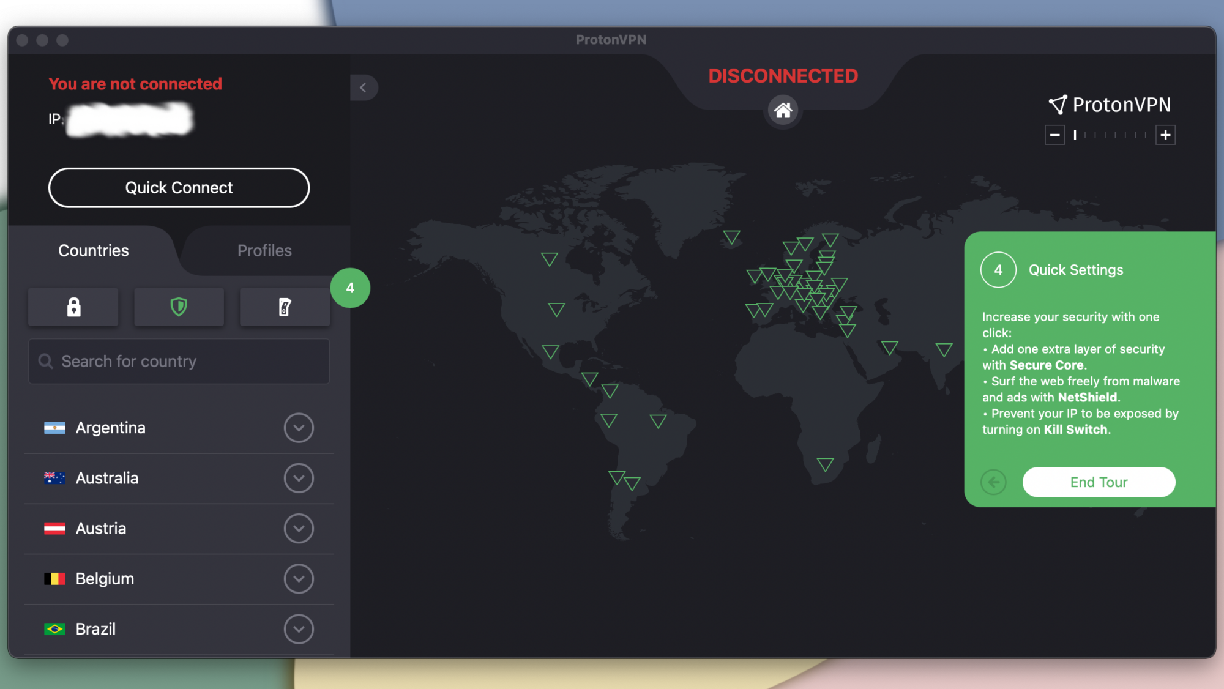Select the Costa Rica server marker
Screen dimensions: 1224x689
pos(589,379)
